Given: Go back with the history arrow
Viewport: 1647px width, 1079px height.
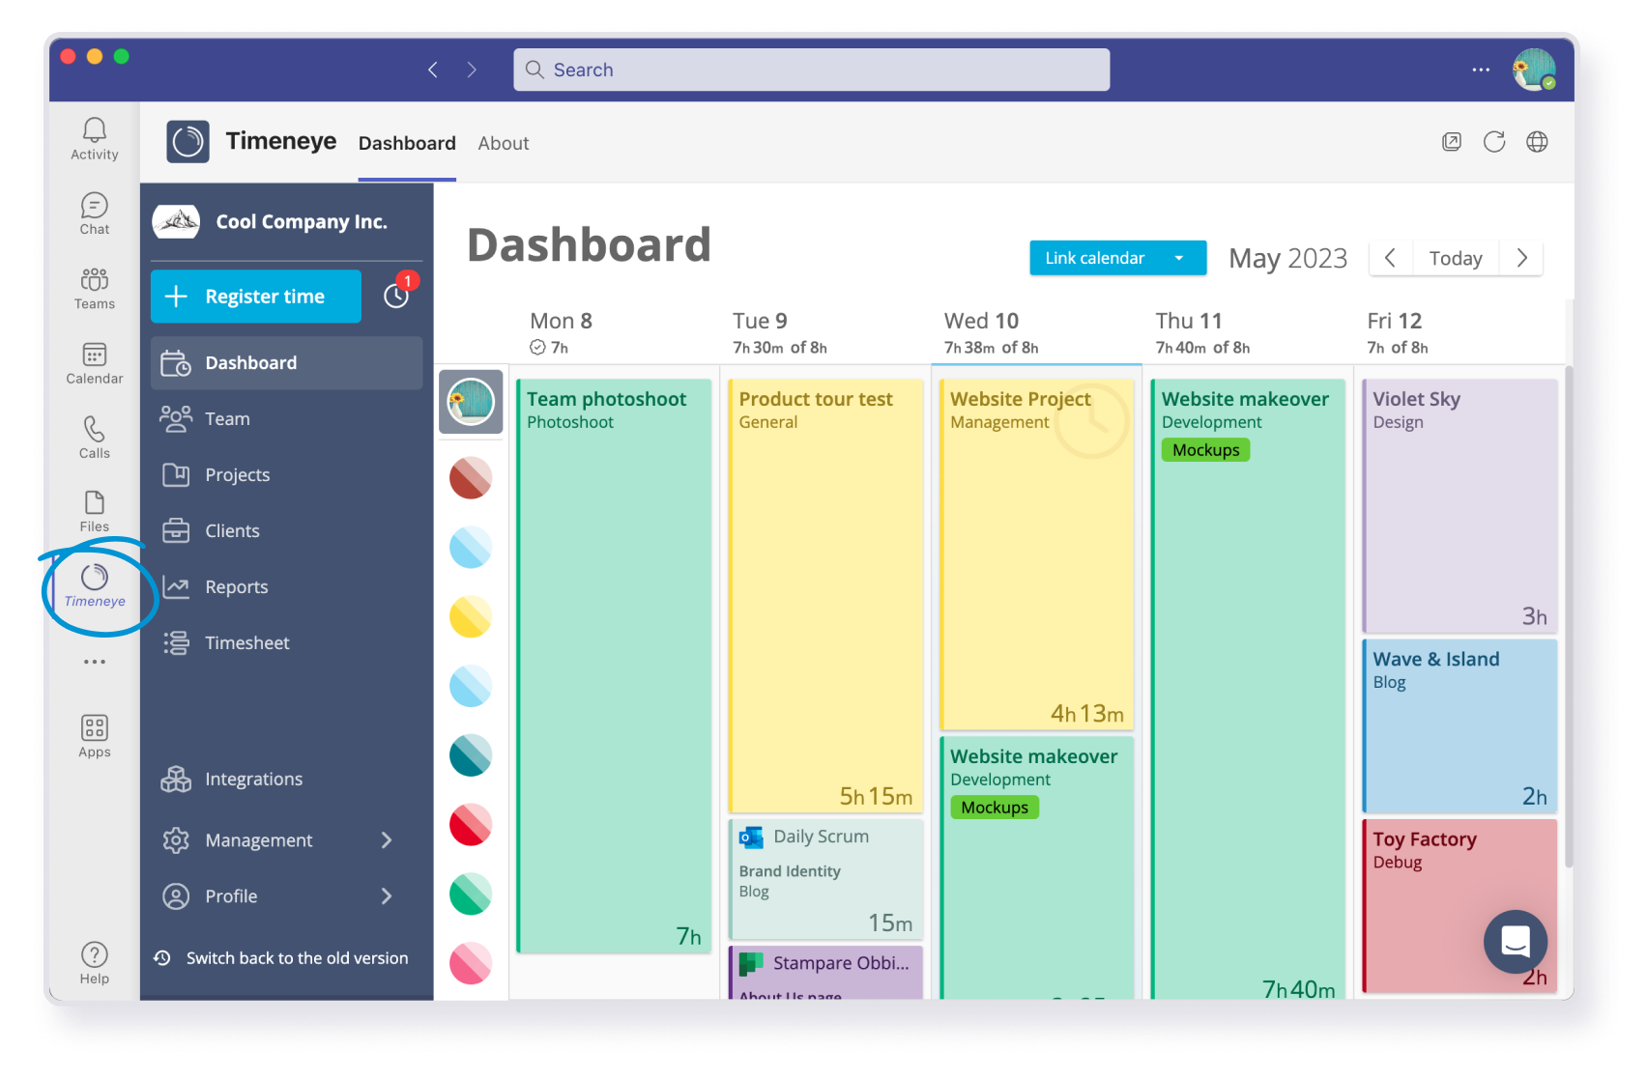Looking at the screenshot, I should (433, 70).
